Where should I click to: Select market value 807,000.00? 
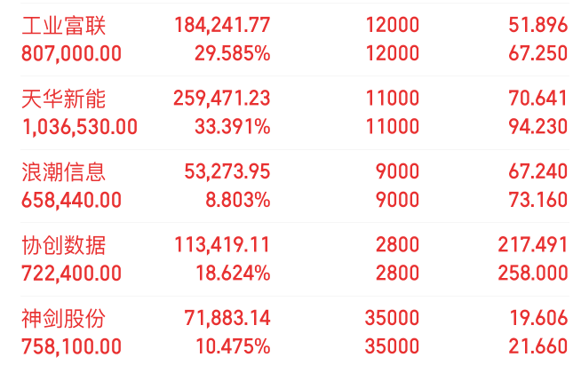coord(71,54)
